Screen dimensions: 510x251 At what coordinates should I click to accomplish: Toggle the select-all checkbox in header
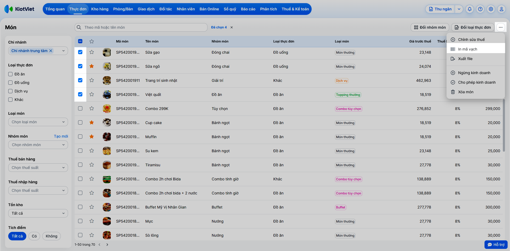click(80, 41)
